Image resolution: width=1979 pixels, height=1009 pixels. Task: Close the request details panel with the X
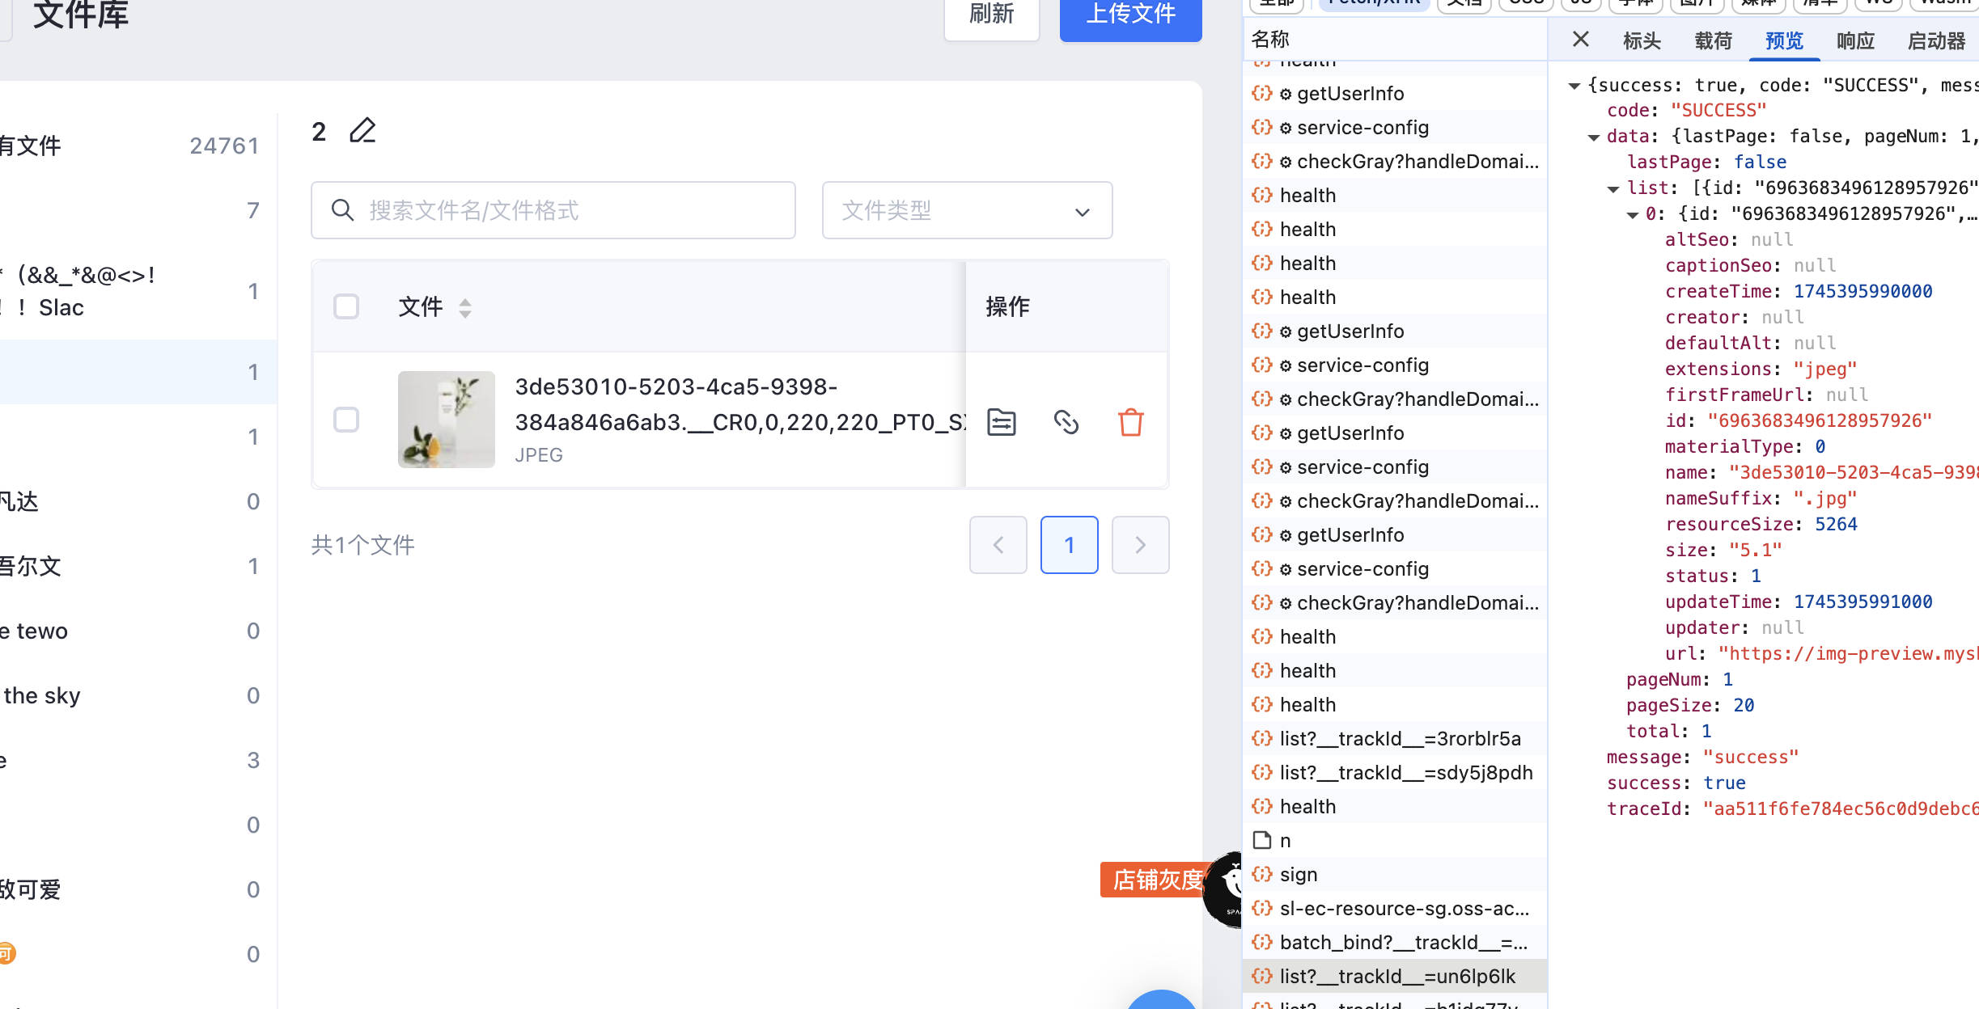pos(1580,39)
